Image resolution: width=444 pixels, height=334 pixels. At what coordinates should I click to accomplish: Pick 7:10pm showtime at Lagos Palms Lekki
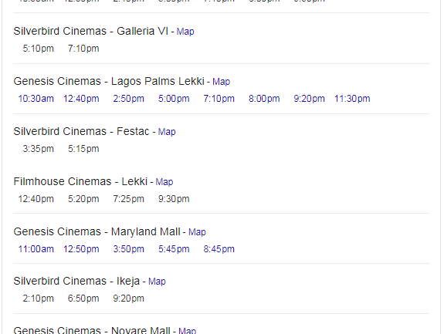point(219,99)
